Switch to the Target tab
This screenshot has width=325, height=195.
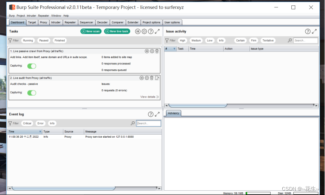[32, 22]
